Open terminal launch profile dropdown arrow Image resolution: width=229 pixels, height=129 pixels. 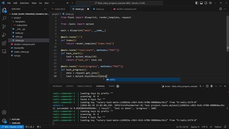point(203,86)
